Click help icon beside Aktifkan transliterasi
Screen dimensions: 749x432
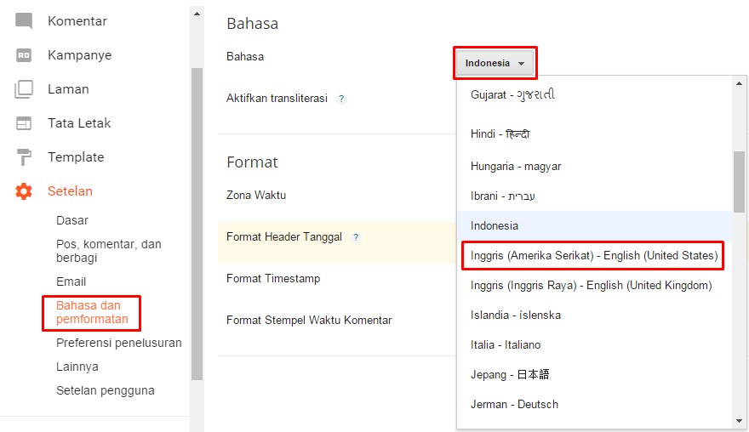[341, 99]
